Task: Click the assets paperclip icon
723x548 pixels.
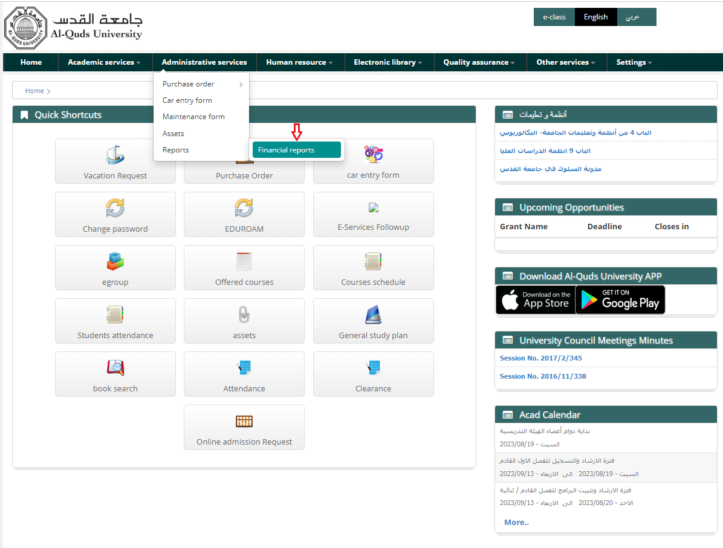Action: (244, 315)
